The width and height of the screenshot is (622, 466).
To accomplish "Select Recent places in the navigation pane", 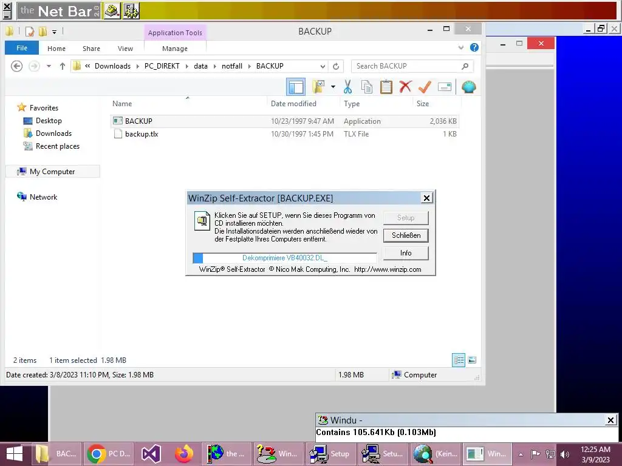I will (x=58, y=146).
